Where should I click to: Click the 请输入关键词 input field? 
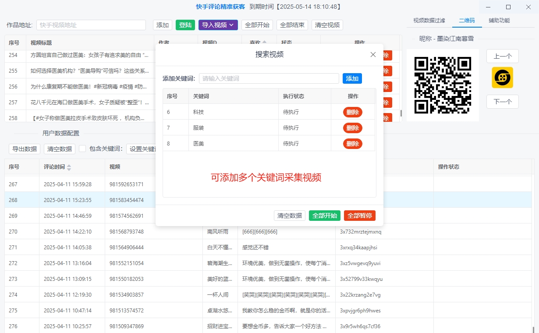269,78
